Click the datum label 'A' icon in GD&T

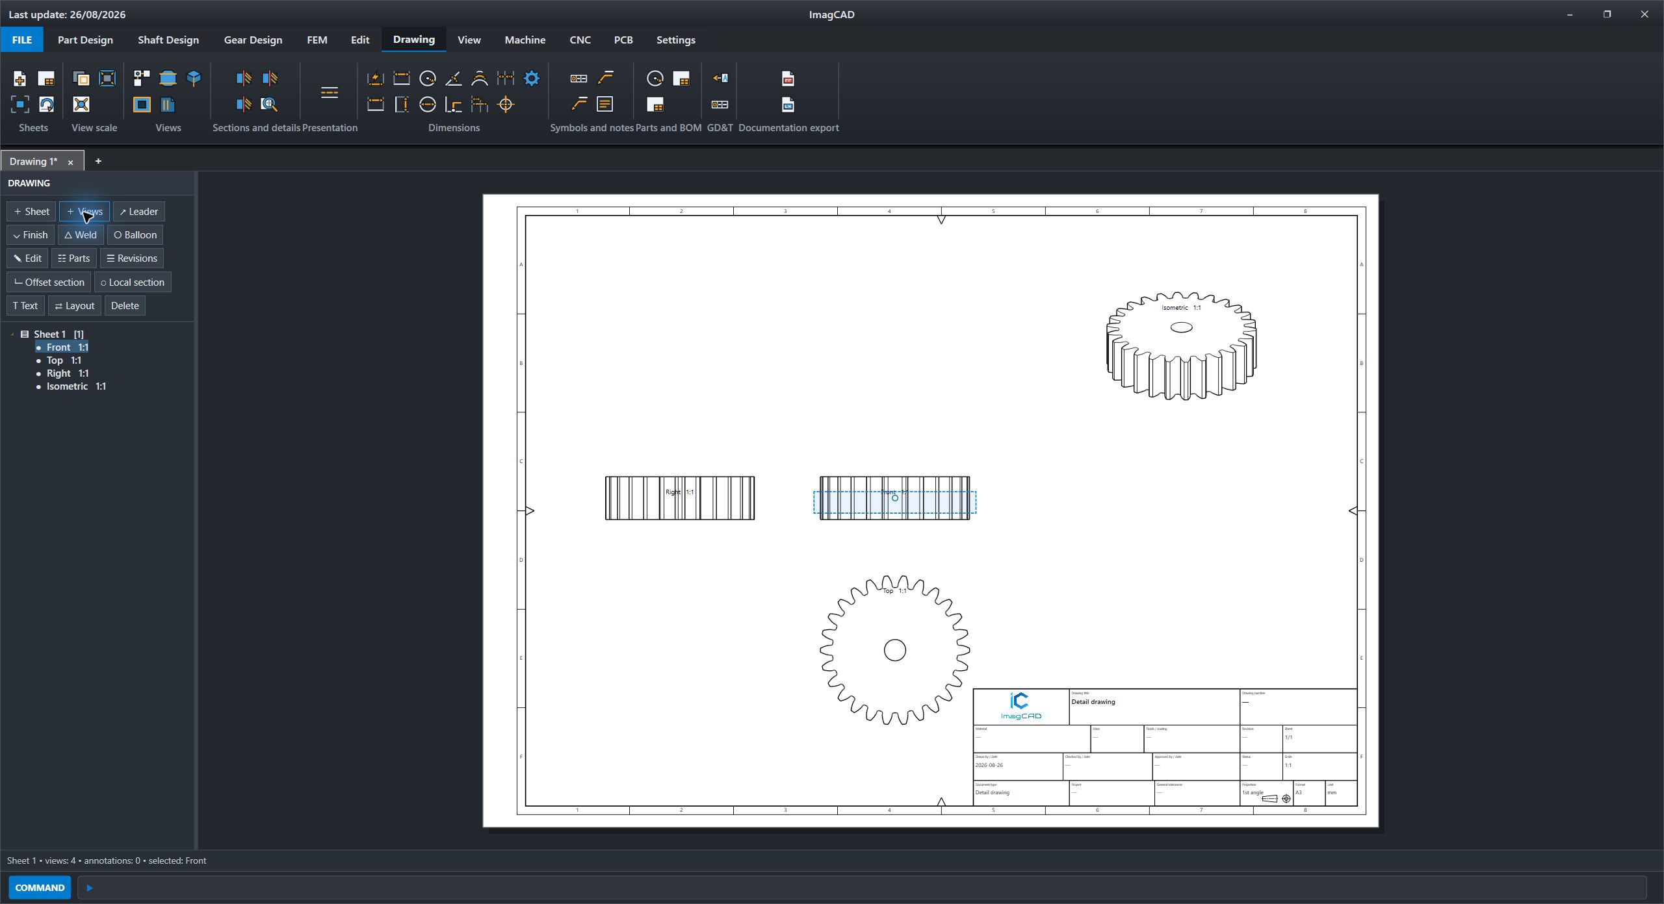click(720, 79)
